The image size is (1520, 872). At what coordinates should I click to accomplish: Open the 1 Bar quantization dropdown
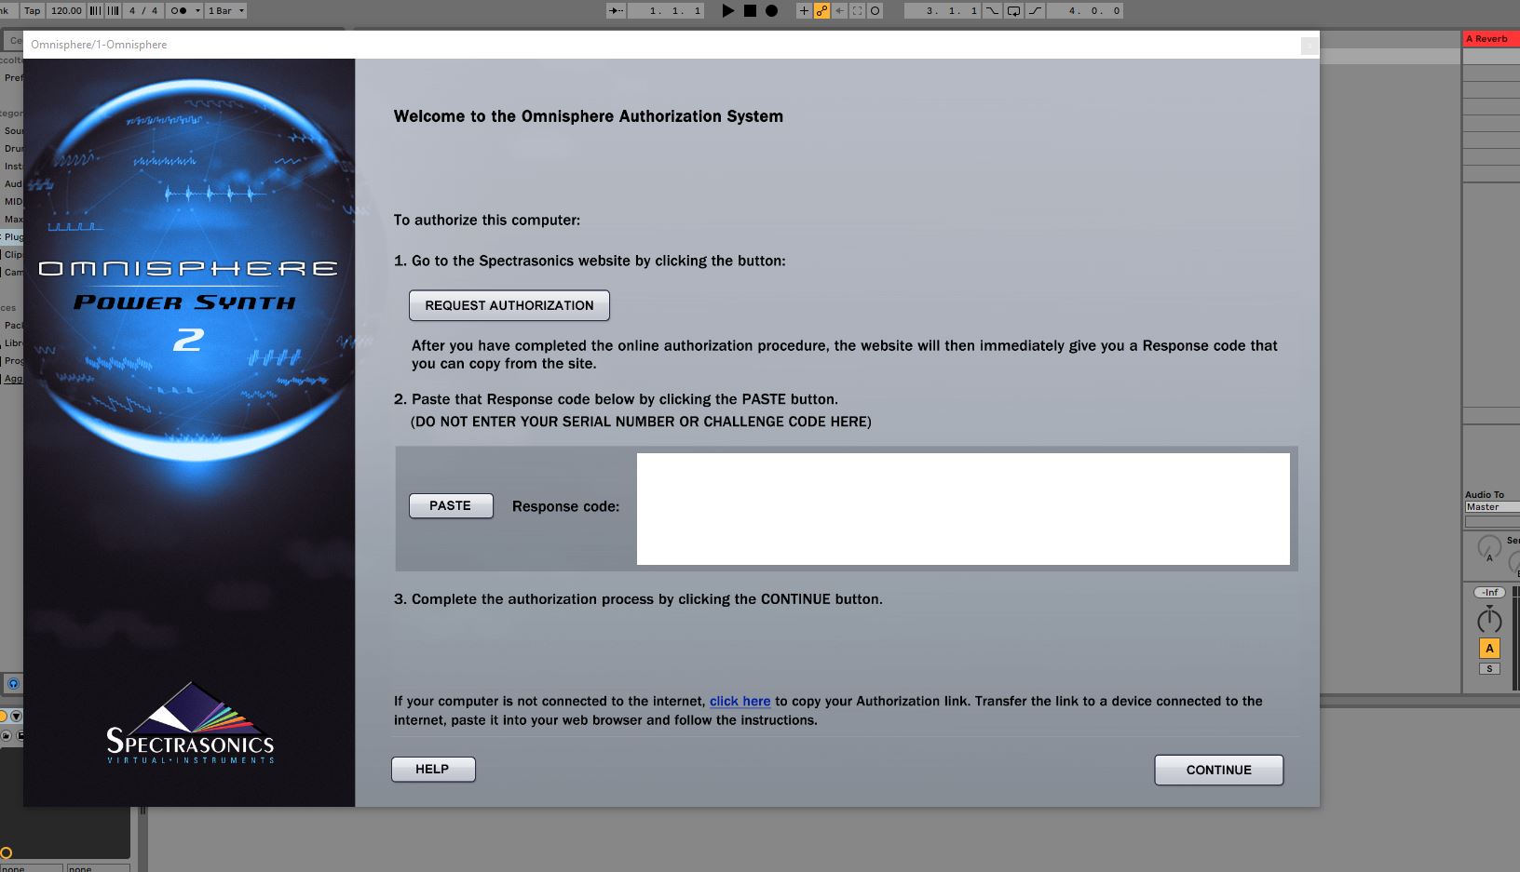[226, 11]
